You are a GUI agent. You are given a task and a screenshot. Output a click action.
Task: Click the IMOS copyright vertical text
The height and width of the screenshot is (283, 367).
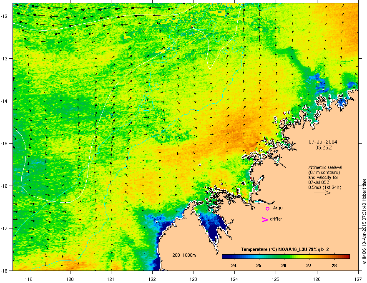(x=364, y=221)
